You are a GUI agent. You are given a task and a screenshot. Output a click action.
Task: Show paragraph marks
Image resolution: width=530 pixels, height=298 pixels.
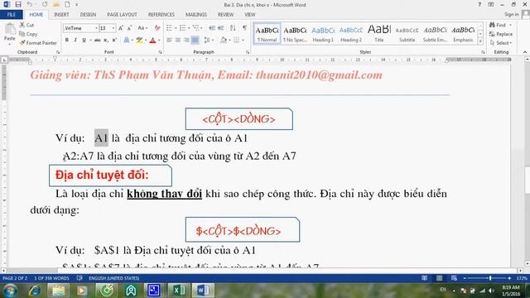(244, 28)
